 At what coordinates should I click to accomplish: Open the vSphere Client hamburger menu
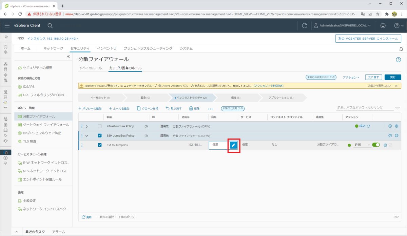tap(7, 25)
